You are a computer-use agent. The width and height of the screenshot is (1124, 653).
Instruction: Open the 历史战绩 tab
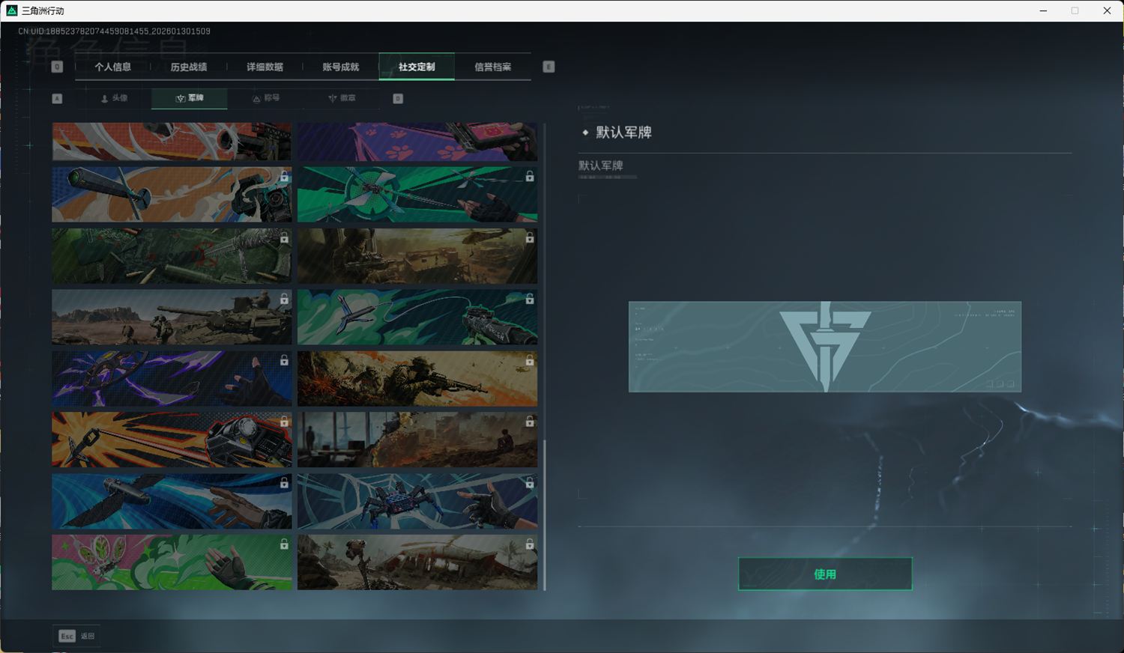click(188, 67)
